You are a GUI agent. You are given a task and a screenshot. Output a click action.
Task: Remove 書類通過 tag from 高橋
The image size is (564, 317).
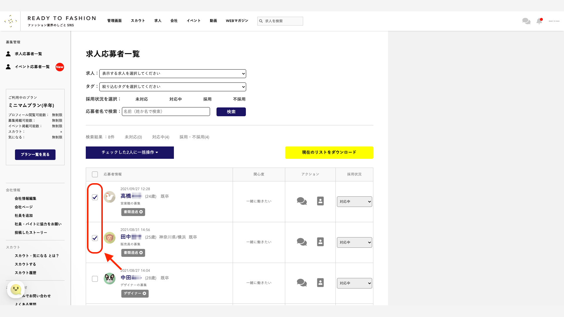pos(141,212)
